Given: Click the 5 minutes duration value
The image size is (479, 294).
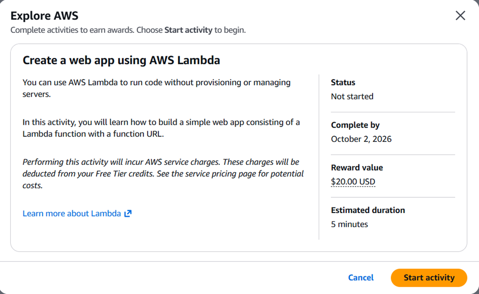Looking at the screenshot, I should [x=350, y=224].
